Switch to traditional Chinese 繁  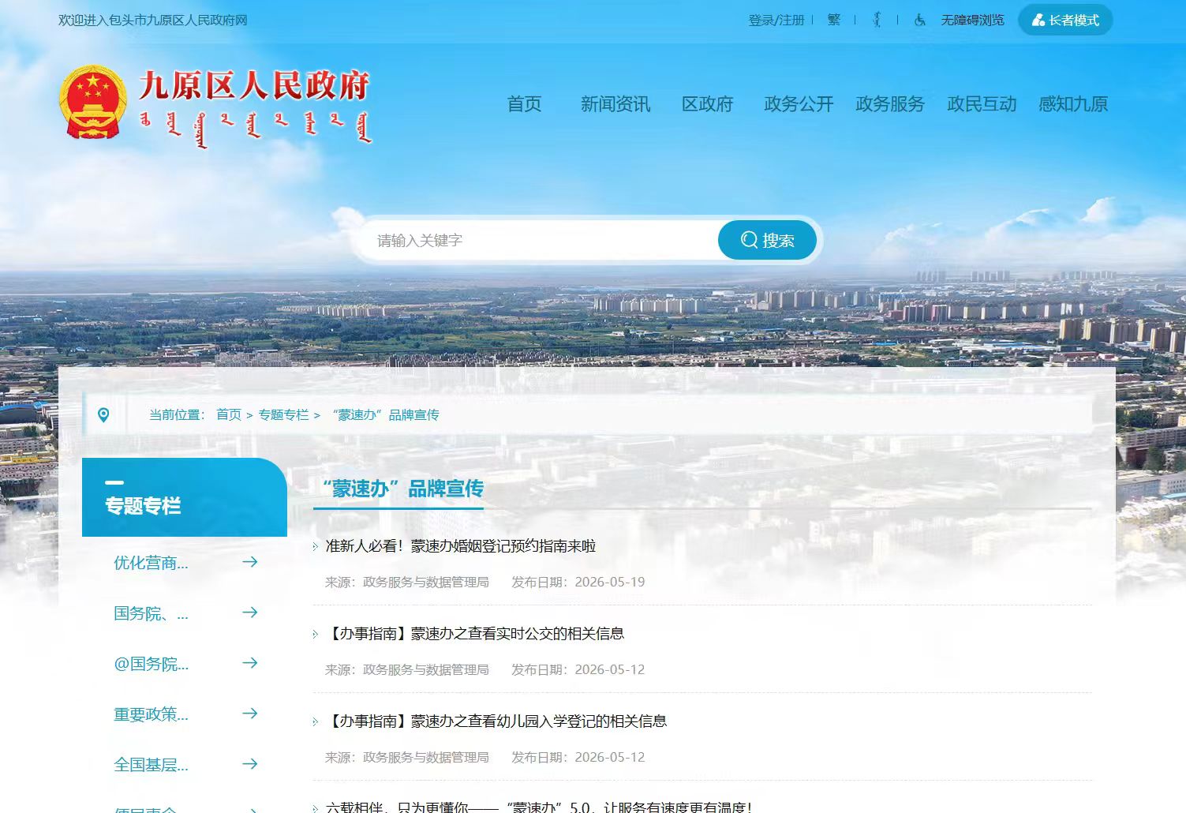[834, 21]
